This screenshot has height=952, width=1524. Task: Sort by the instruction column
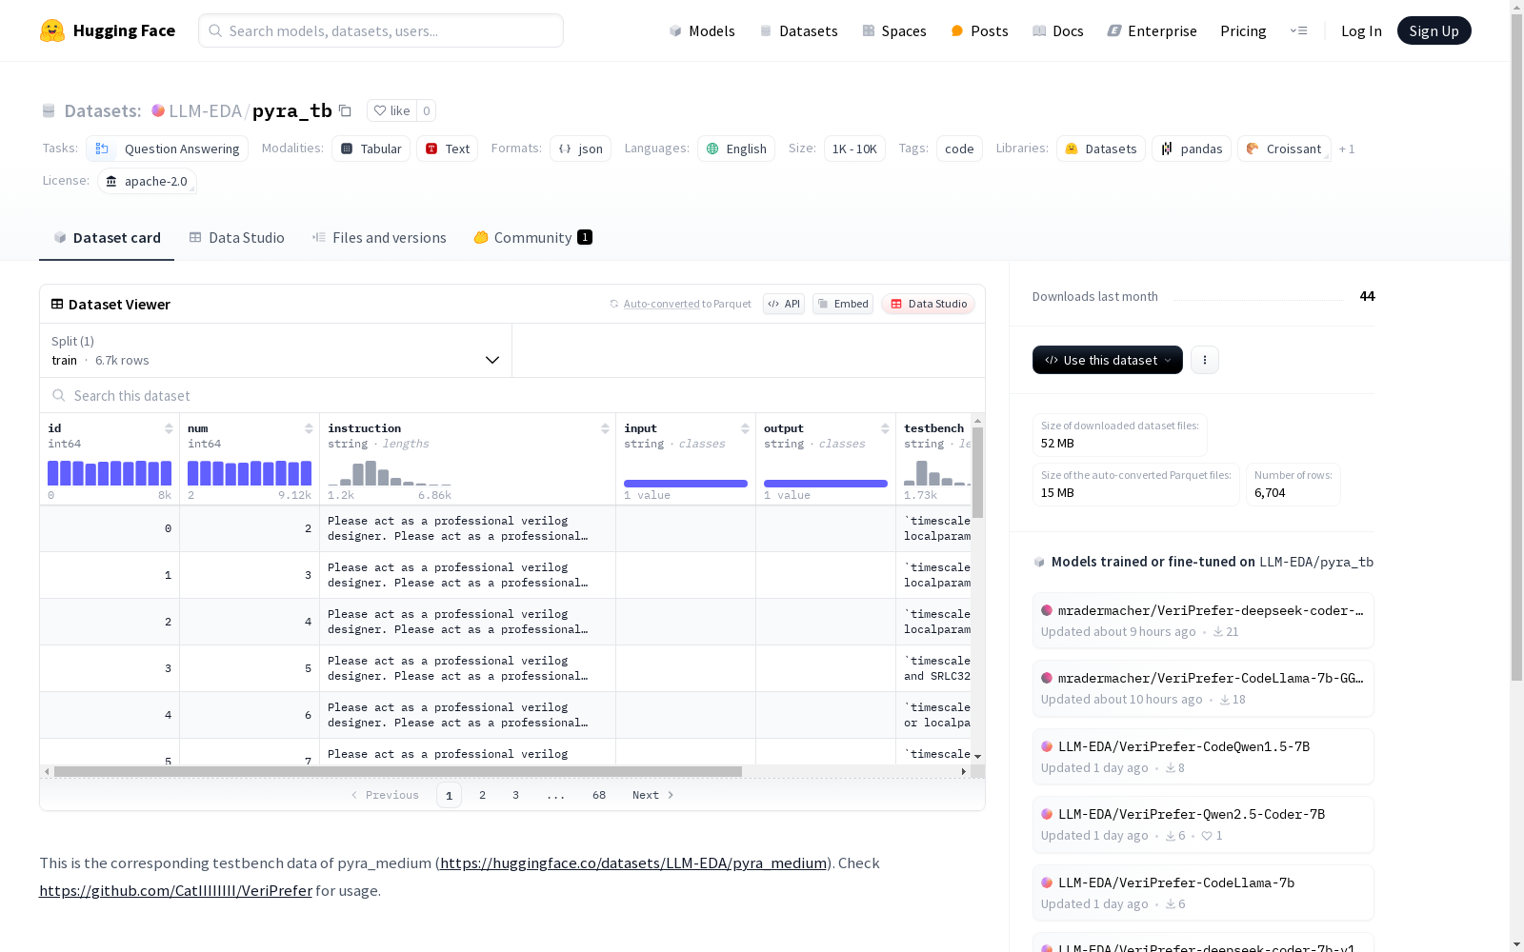coord(605,428)
